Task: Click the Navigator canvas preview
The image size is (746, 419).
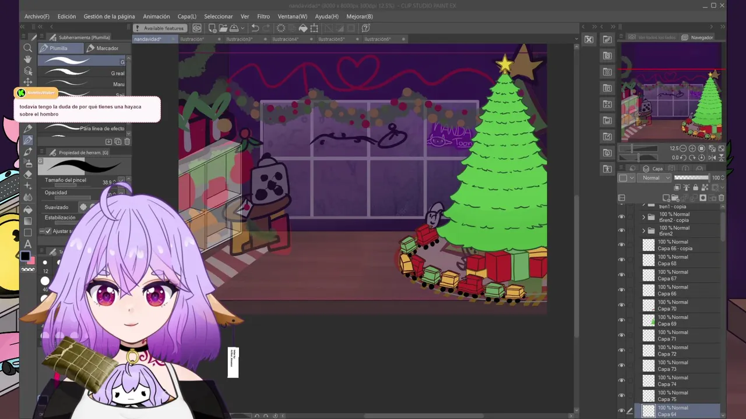Action: tap(670, 93)
